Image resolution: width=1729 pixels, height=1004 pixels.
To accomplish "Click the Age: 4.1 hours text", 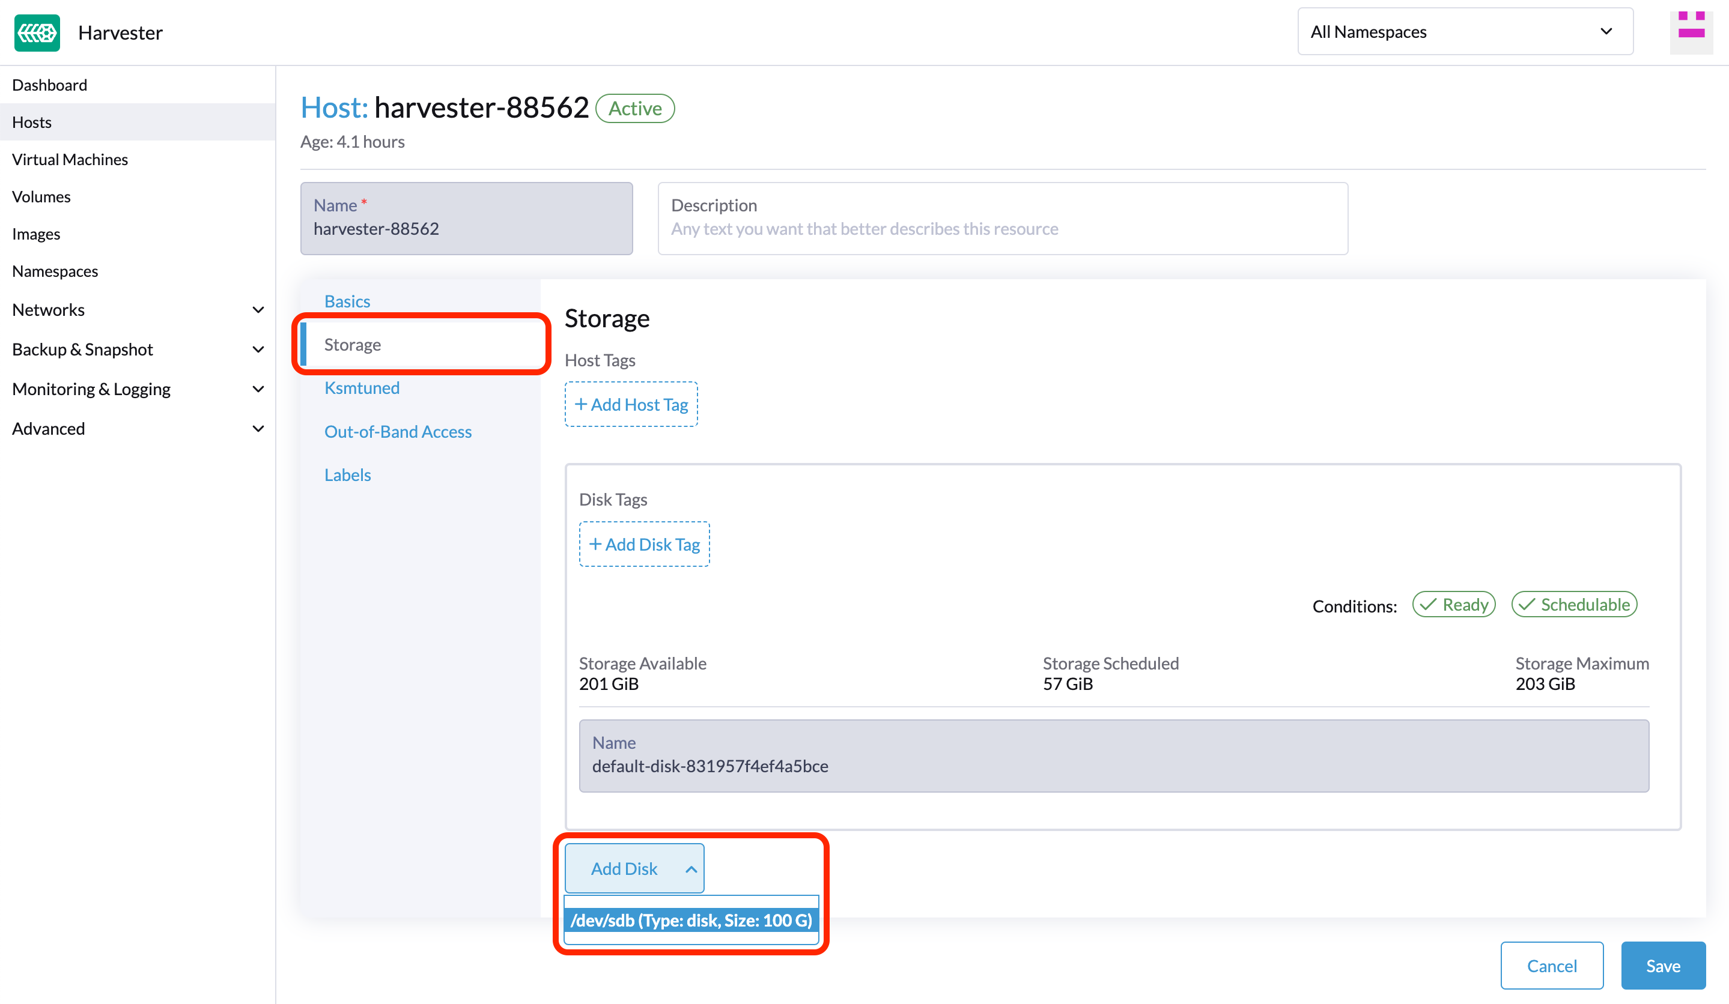I will (353, 142).
